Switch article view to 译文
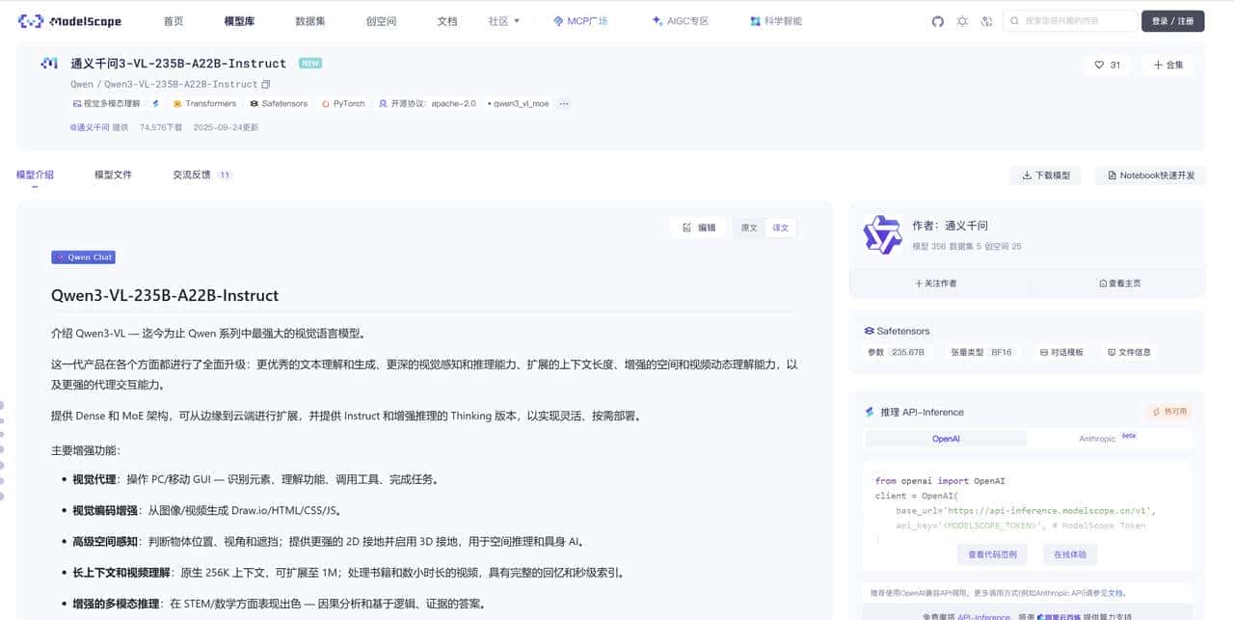The image size is (1234, 620). click(781, 228)
